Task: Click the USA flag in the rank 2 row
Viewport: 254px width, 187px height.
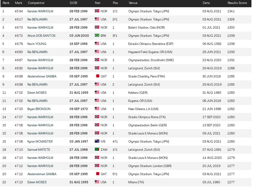Action: 97,19
